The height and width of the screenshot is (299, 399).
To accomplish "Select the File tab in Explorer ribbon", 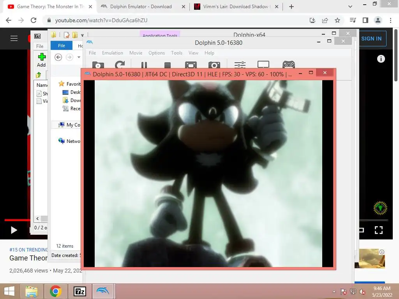I will pos(62,46).
